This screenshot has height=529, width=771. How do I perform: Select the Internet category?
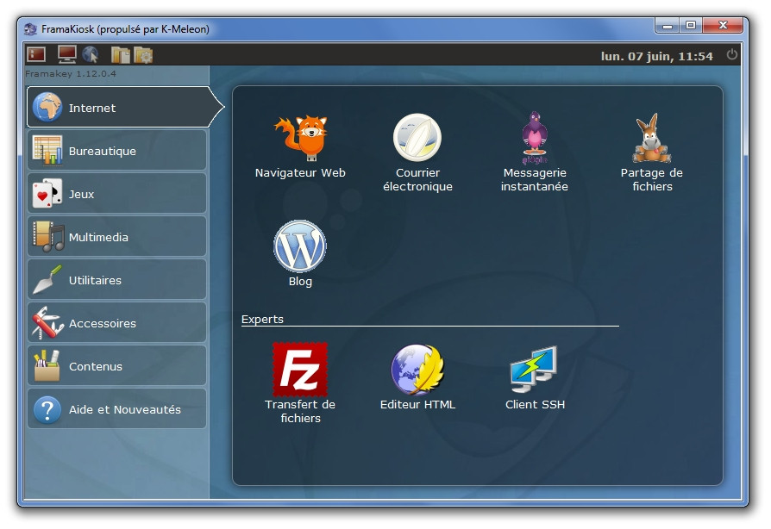tap(125, 107)
